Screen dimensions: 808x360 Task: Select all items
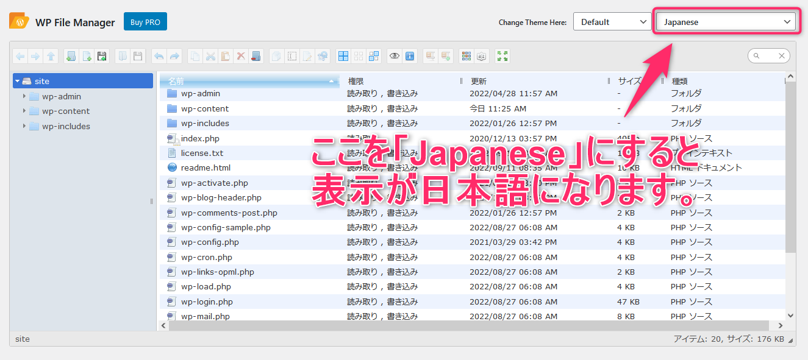pyautogui.click(x=343, y=56)
